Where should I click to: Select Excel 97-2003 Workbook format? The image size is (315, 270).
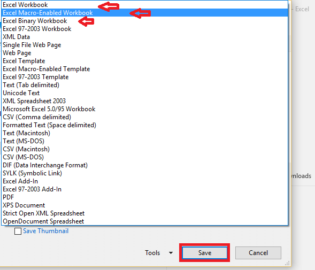(x=144, y=29)
